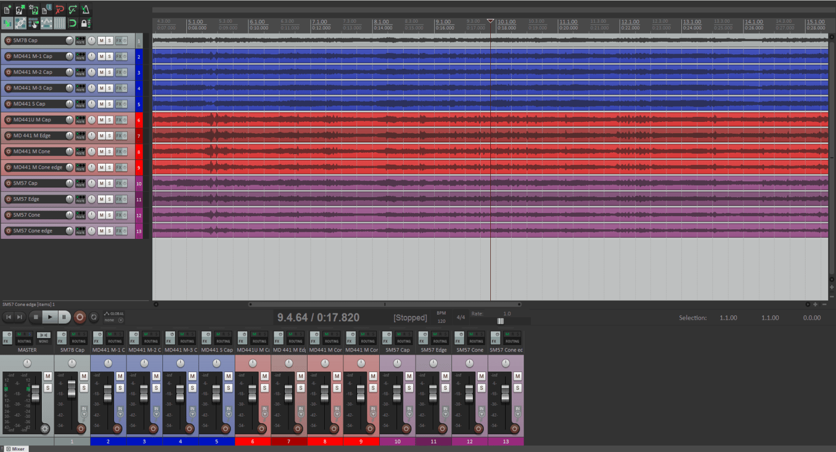Click the New Project toolbar icon

tap(8, 10)
